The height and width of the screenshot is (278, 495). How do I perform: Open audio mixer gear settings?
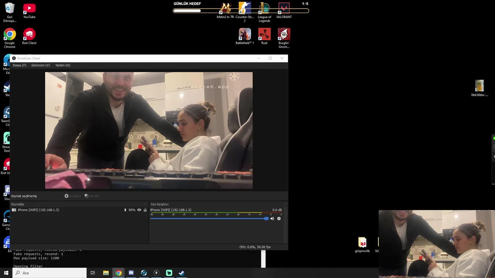tap(279, 219)
